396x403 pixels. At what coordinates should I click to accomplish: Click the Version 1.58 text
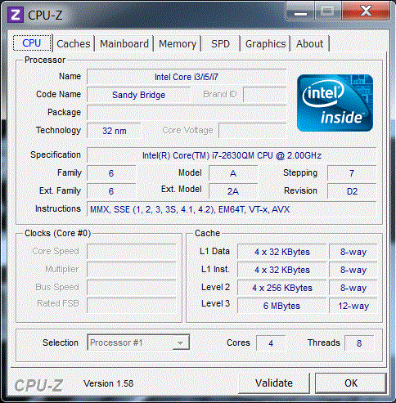point(108,383)
